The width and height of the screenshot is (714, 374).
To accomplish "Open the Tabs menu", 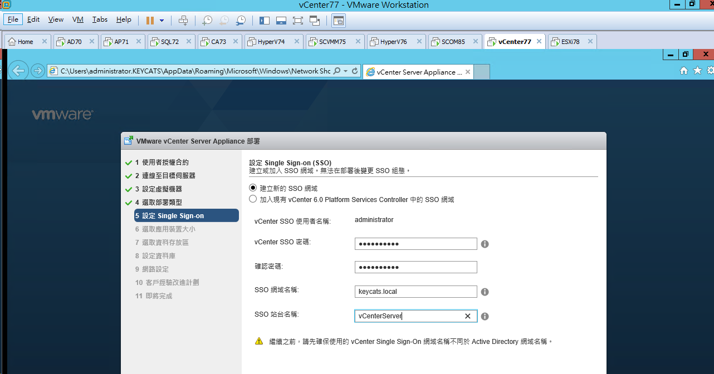I will pyautogui.click(x=100, y=19).
